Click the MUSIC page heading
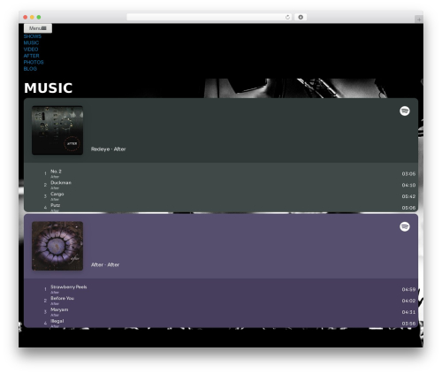 pyautogui.click(x=49, y=88)
